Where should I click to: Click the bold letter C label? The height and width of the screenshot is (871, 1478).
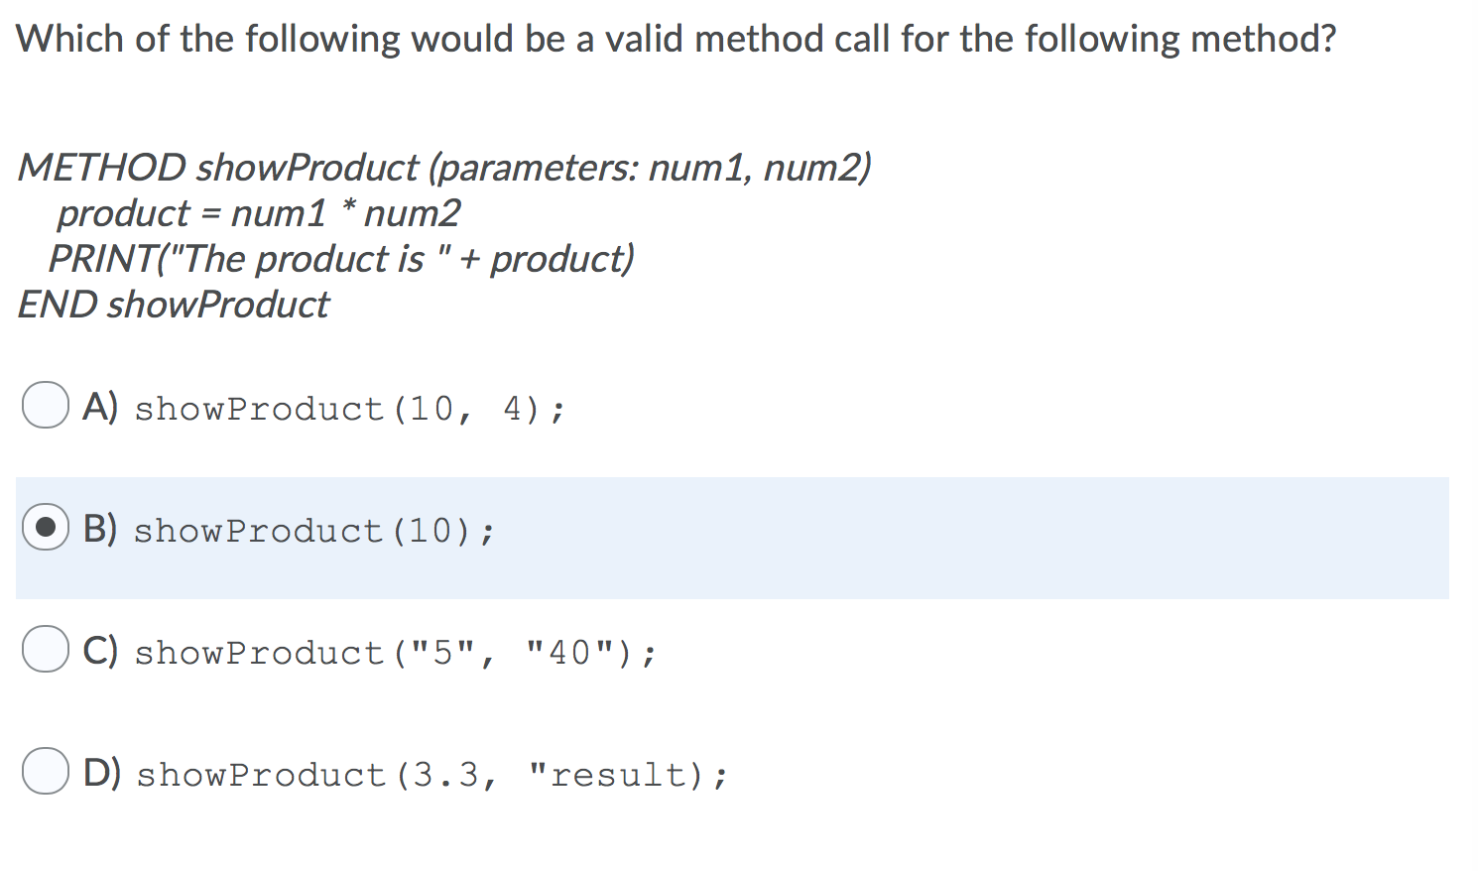pyautogui.click(x=98, y=650)
